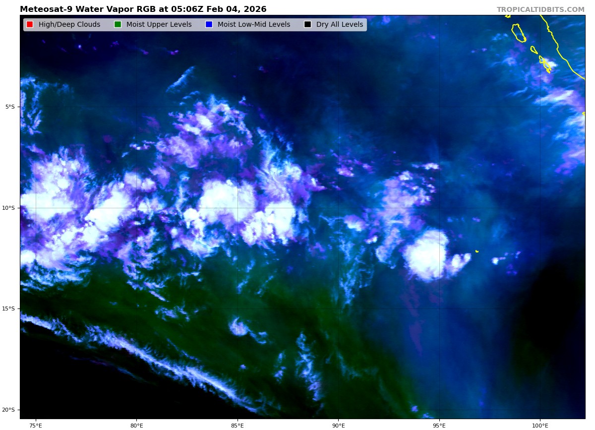Click the 5°S latitude axis label

coord(10,107)
